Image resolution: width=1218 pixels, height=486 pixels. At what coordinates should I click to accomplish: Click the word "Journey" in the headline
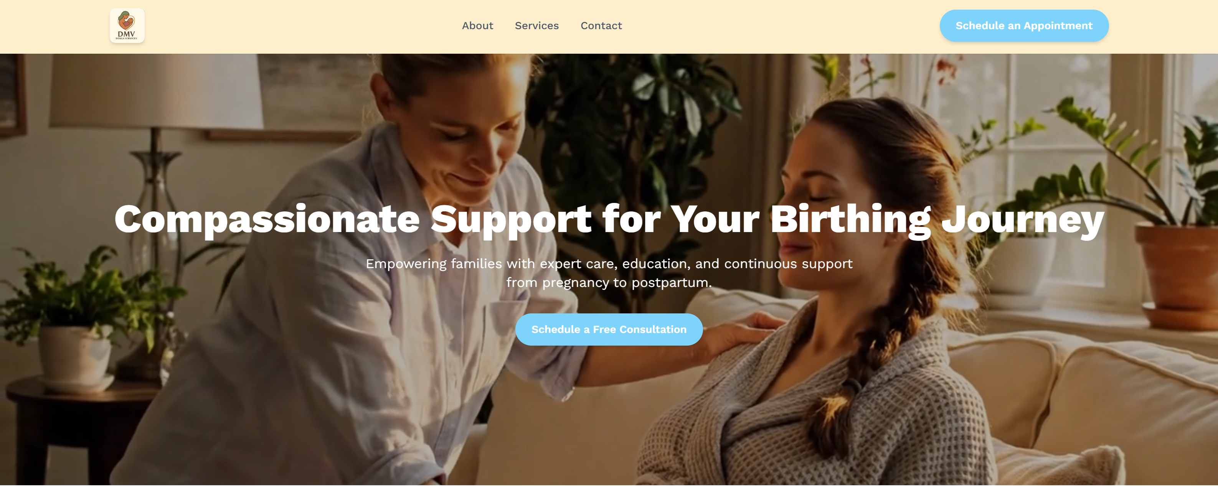[x=1022, y=220]
